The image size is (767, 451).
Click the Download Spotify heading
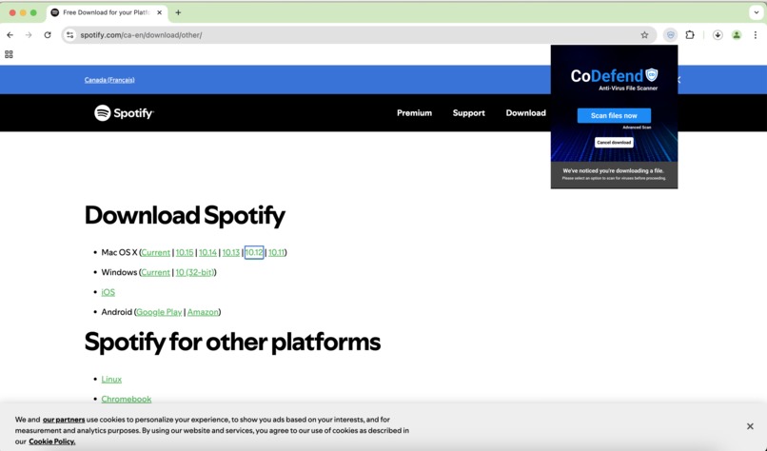click(x=185, y=216)
